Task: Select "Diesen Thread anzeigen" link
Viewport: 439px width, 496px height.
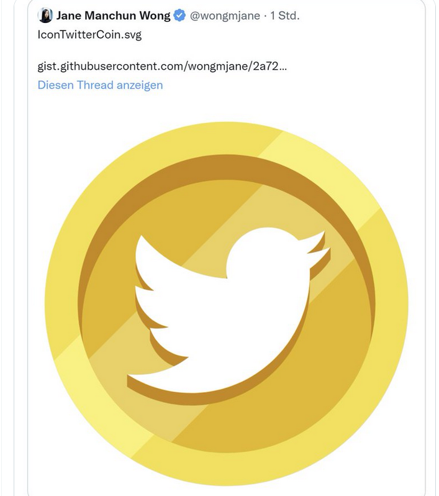Action: pos(100,85)
